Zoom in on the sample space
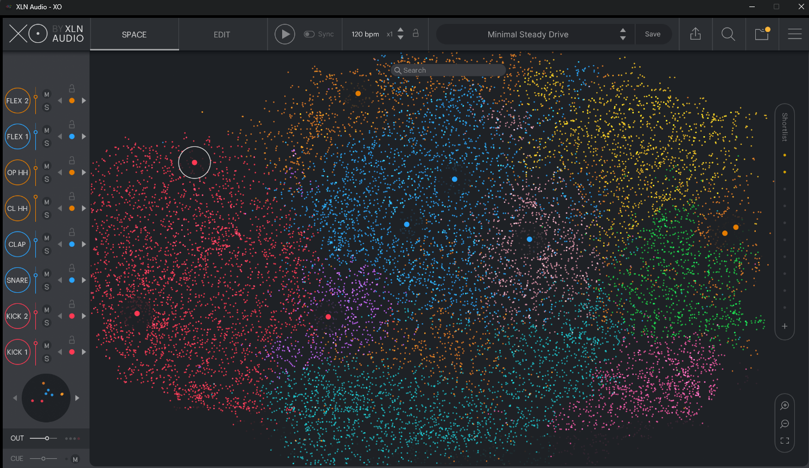 click(785, 406)
